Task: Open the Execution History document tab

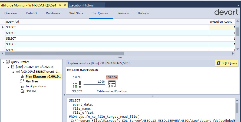Action: [81, 5]
